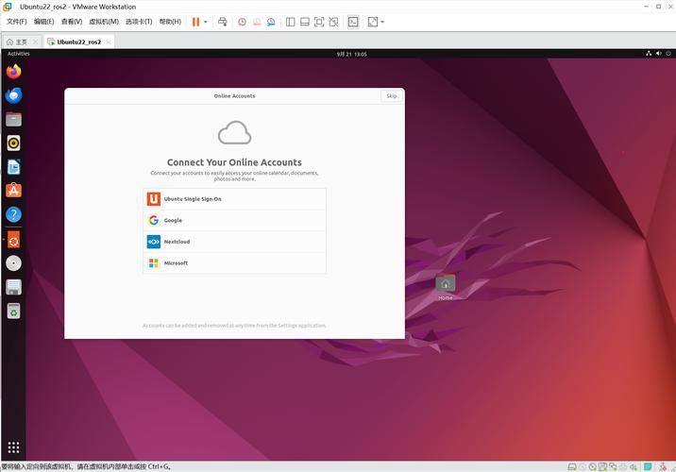
Task: Open the floppy drive icon in dock
Action: pos(14,287)
